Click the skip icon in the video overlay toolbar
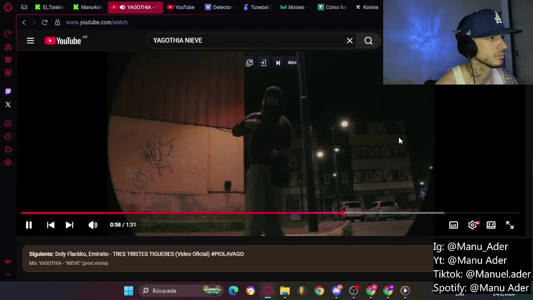The image size is (533, 300). coord(278,63)
